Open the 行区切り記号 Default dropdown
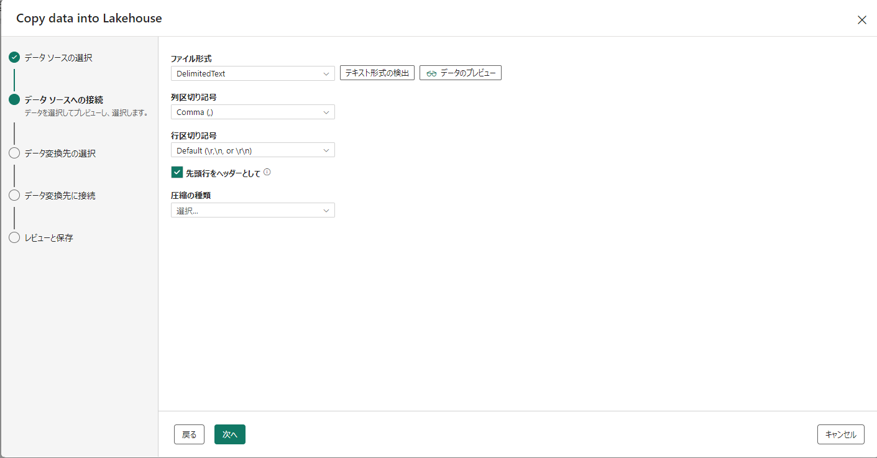The image size is (877, 458). (253, 150)
